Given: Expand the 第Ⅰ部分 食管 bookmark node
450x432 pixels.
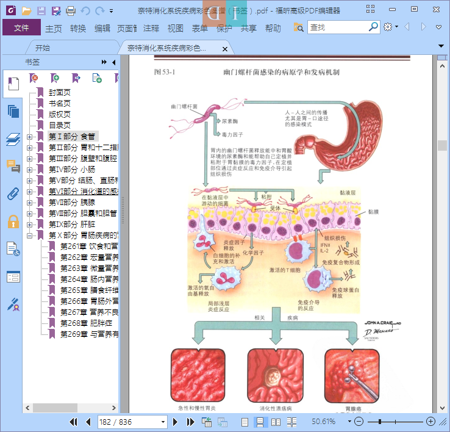Looking at the screenshot, I should (x=29, y=137).
